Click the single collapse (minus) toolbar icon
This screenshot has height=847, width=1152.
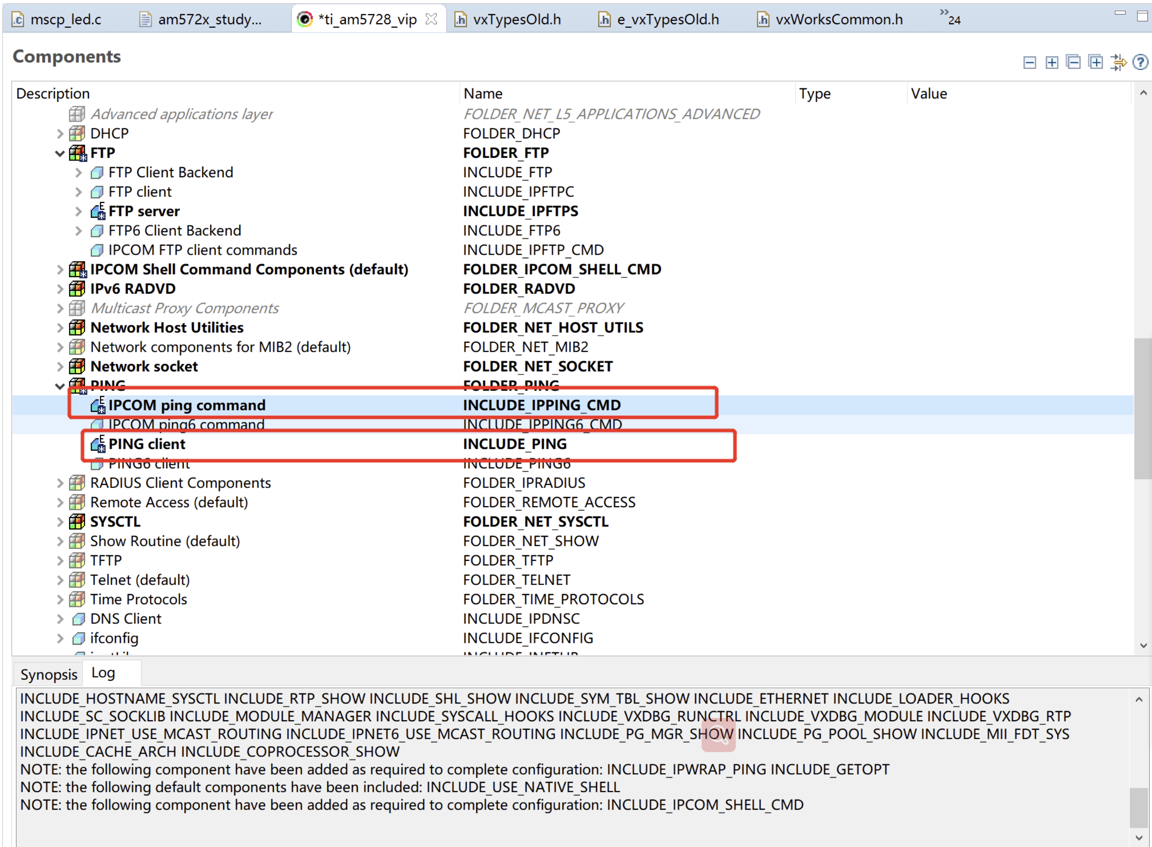click(1029, 62)
